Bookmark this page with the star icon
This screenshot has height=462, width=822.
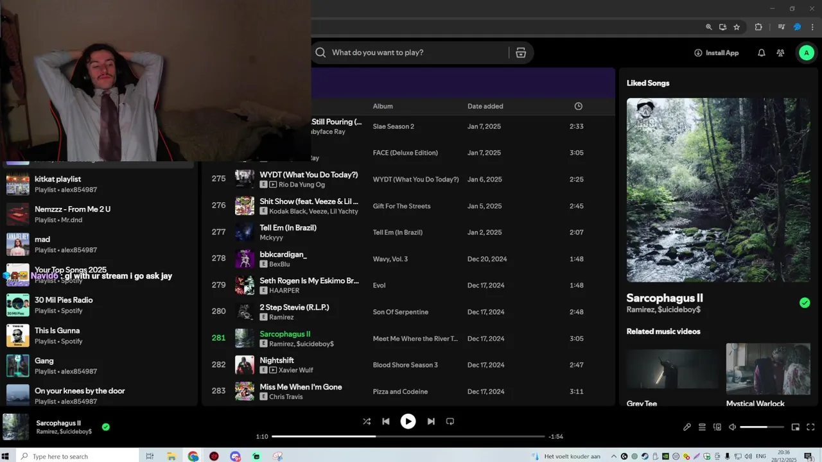(x=737, y=27)
